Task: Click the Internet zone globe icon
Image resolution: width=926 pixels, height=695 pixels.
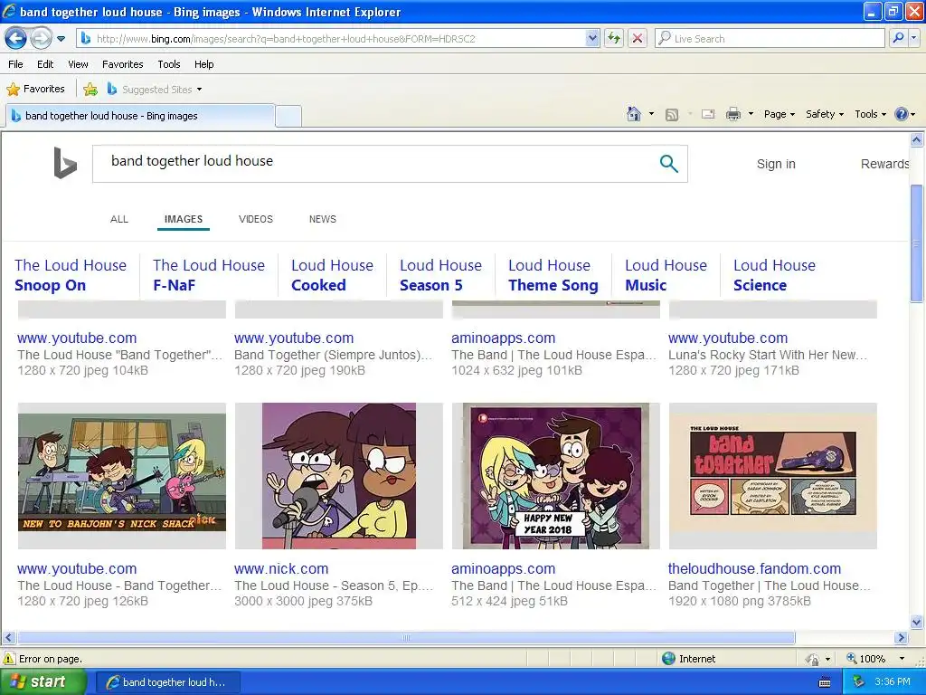Action: 668,659
